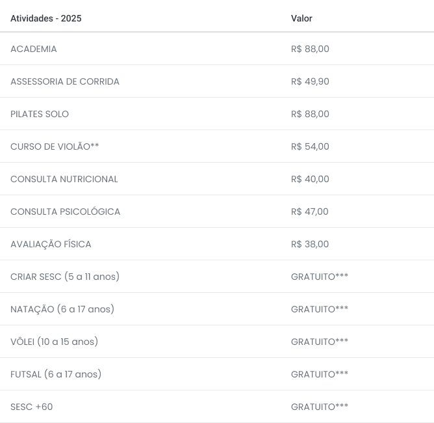Select the ACADEMIA activity row label
Viewport: 434px width, 423px height.
(x=34, y=49)
